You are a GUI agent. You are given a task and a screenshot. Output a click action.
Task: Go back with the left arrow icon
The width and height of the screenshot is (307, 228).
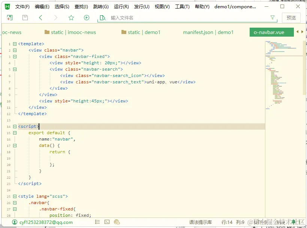[40, 18]
